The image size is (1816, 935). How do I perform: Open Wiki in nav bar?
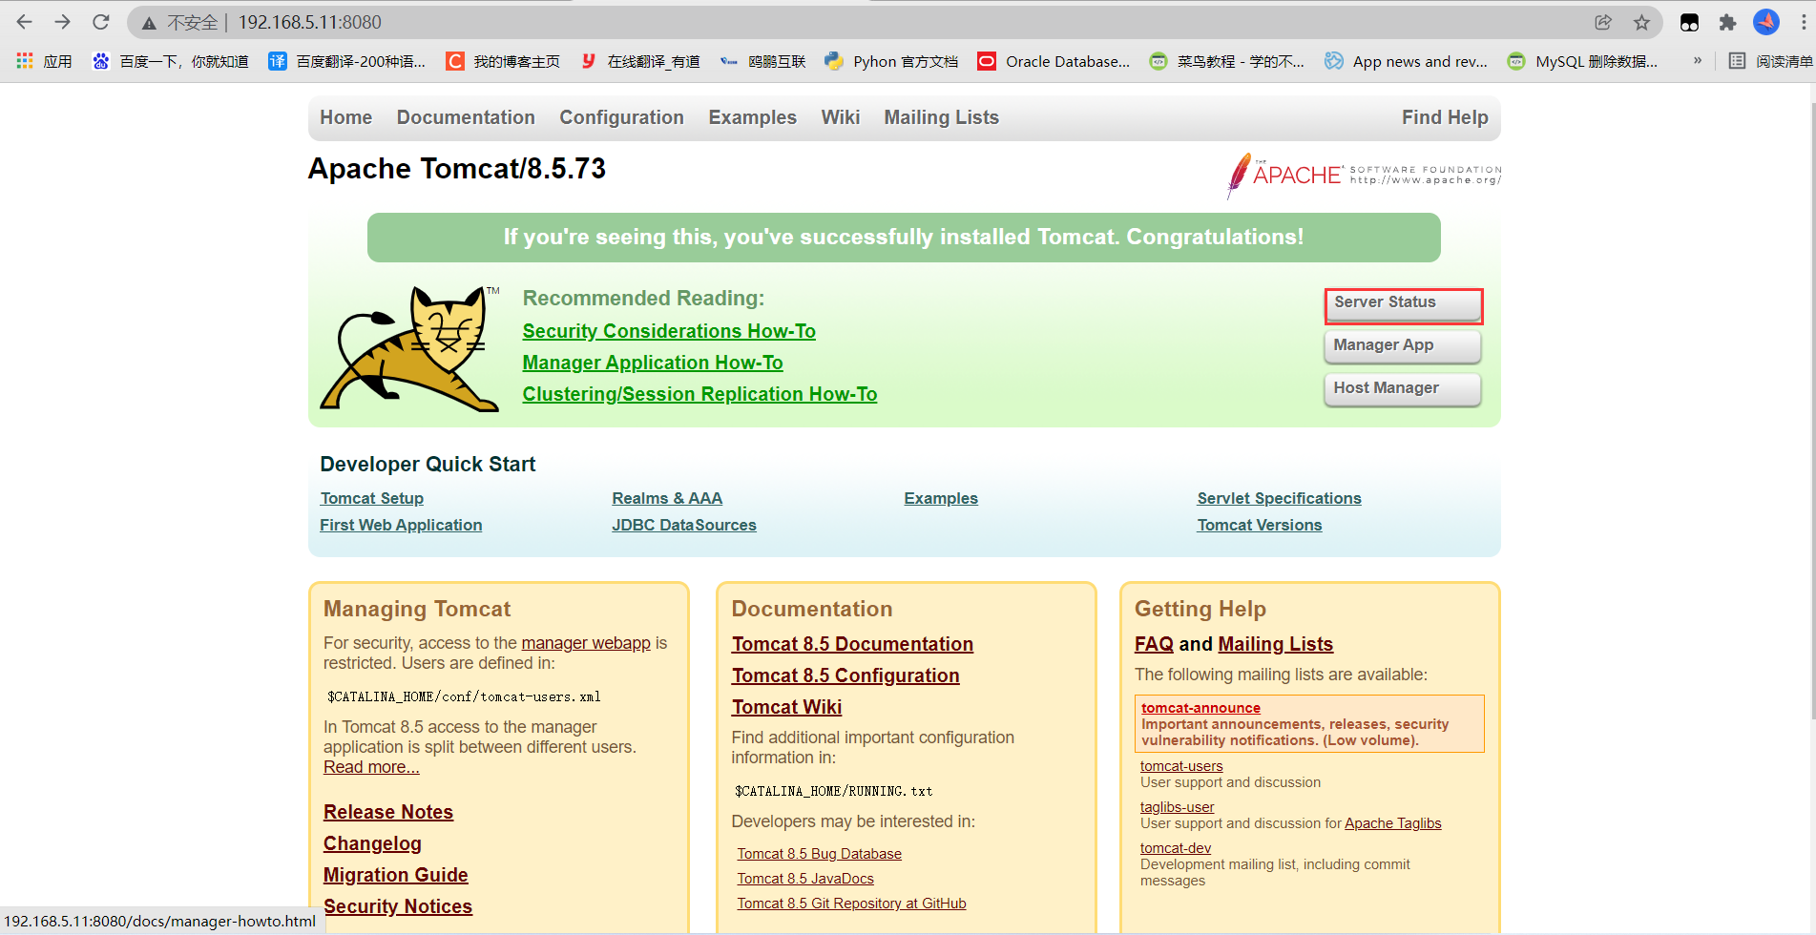click(x=841, y=117)
